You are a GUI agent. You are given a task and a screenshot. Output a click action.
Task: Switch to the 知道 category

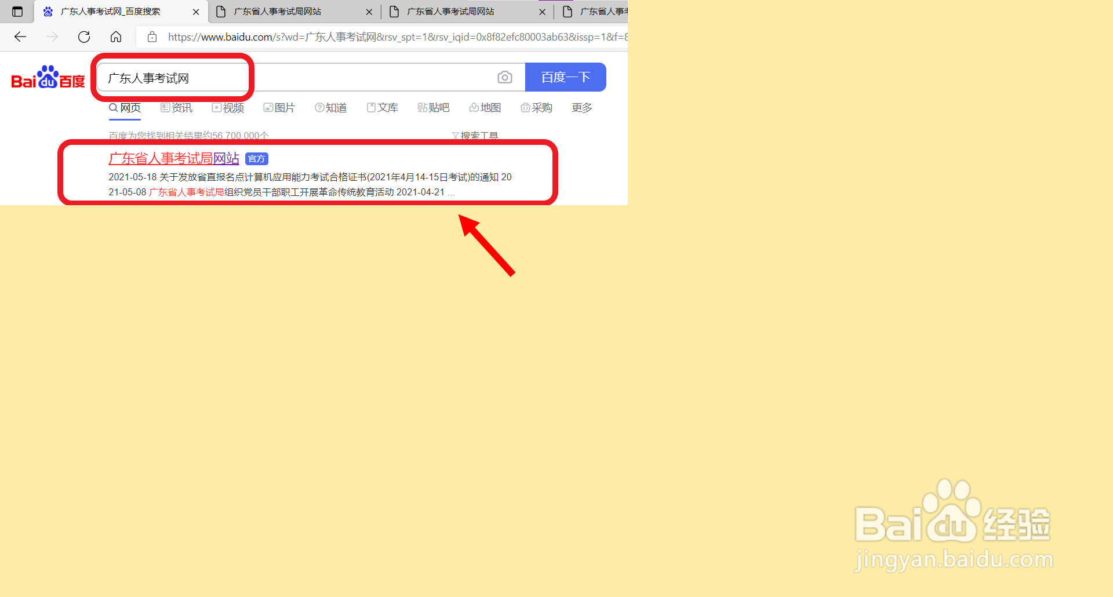(330, 108)
